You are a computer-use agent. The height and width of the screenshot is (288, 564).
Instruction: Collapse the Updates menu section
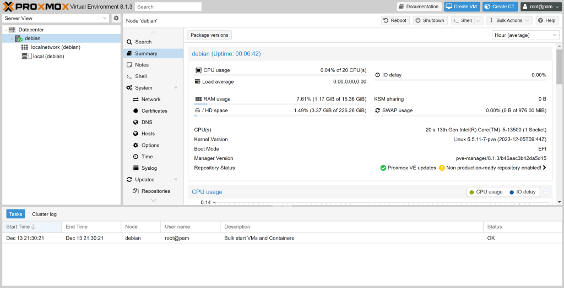click(176, 179)
